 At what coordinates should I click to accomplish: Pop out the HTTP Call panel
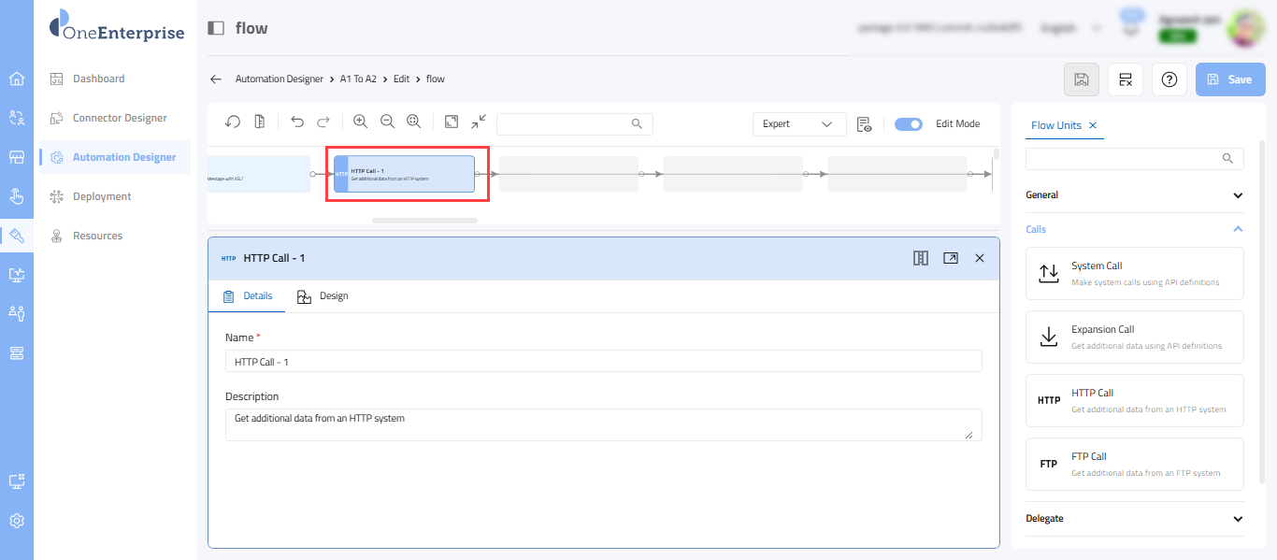coord(950,258)
